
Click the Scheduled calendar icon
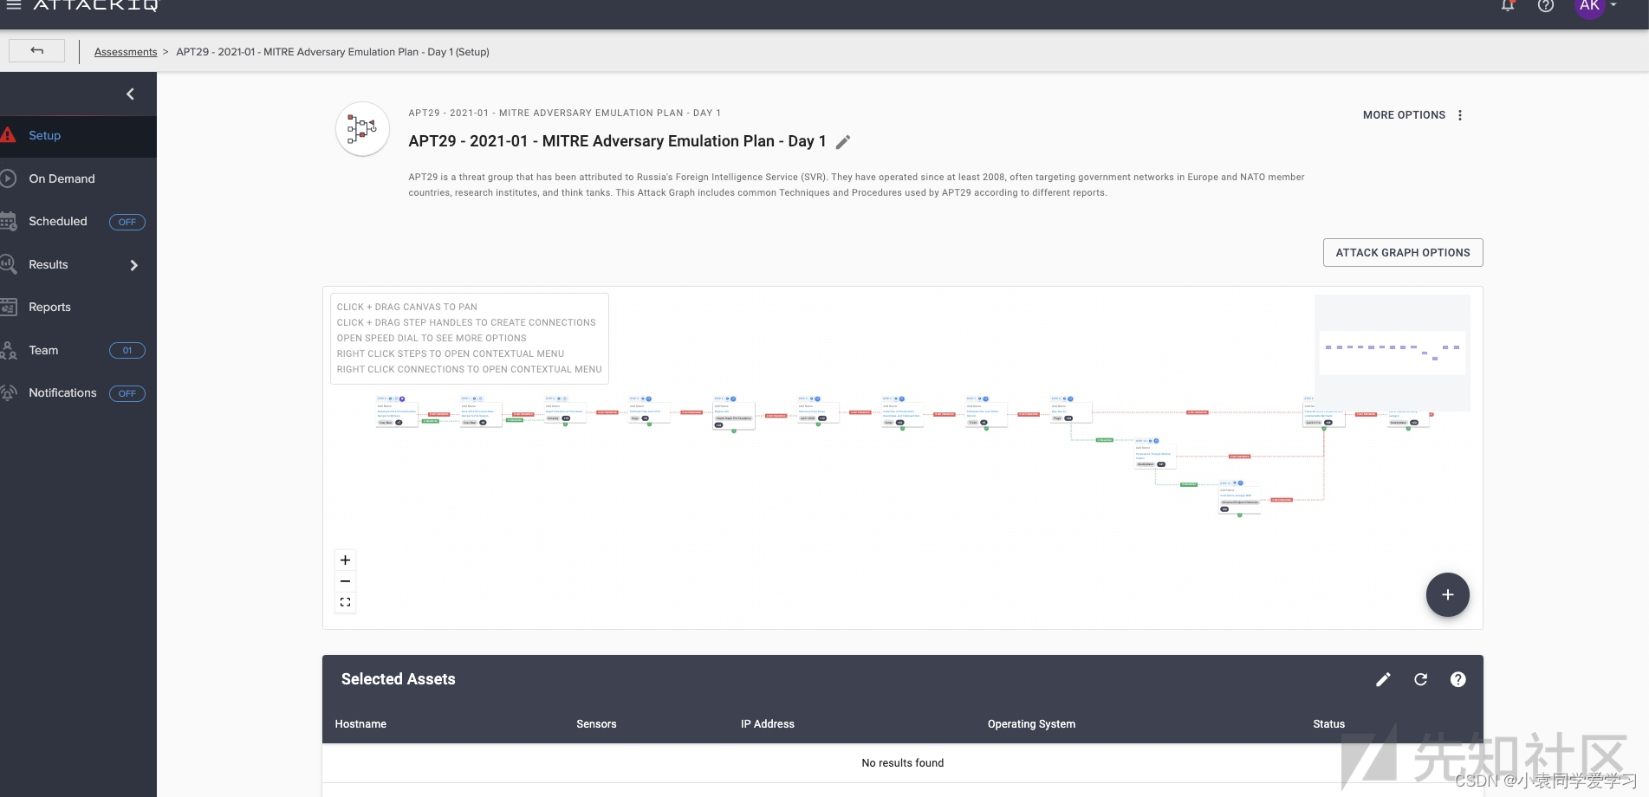(x=8, y=222)
